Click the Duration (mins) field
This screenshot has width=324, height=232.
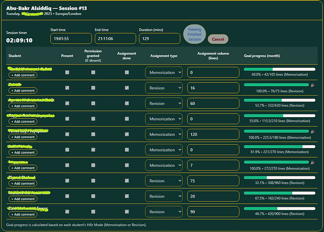(159, 39)
